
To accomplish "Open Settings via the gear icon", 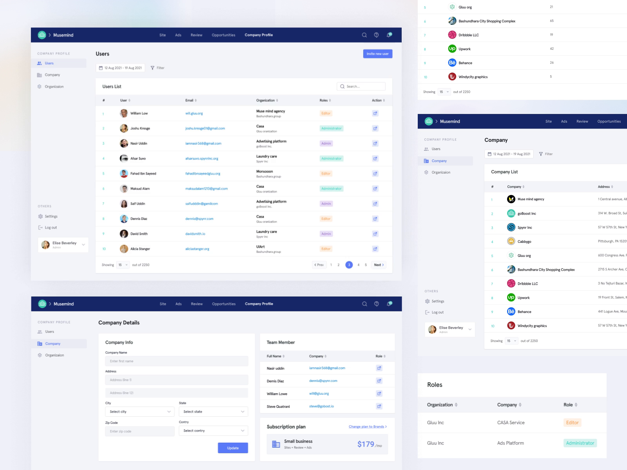I will tap(40, 216).
